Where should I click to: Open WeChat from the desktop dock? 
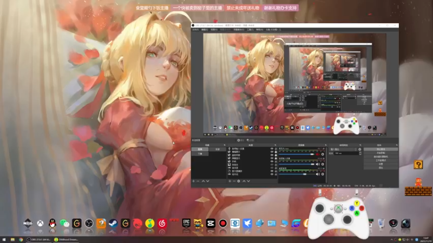click(x=64, y=223)
